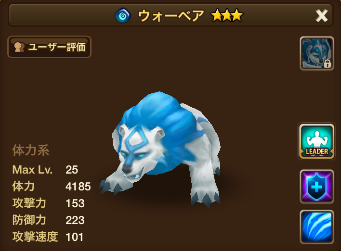Show the LEADER skill details
The height and width of the screenshot is (251, 341).
coord(316,141)
